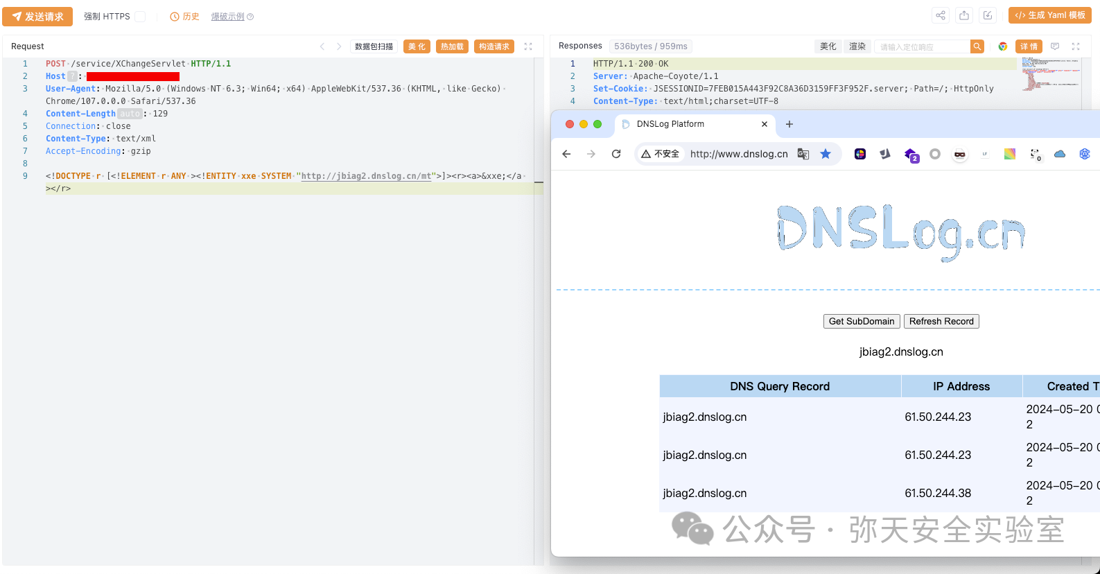Image resolution: width=1100 pixels, height=574 pixels.
Task: Click the rainbow gradient extension icon
Action: click(1010, 154)
